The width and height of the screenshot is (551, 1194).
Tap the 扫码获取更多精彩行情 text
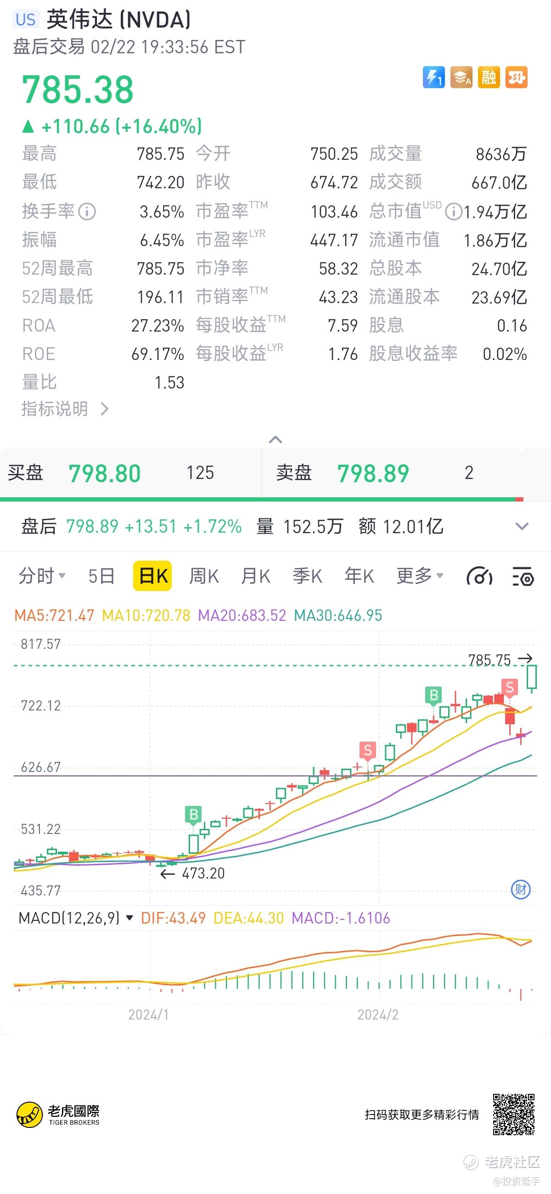coord(422,1114)
